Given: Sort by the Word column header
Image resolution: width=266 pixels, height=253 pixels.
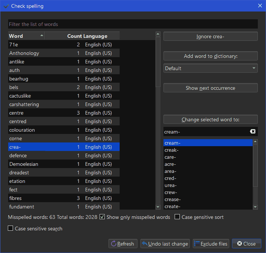Looking at the screenshot, I should [x=26, y=36].
